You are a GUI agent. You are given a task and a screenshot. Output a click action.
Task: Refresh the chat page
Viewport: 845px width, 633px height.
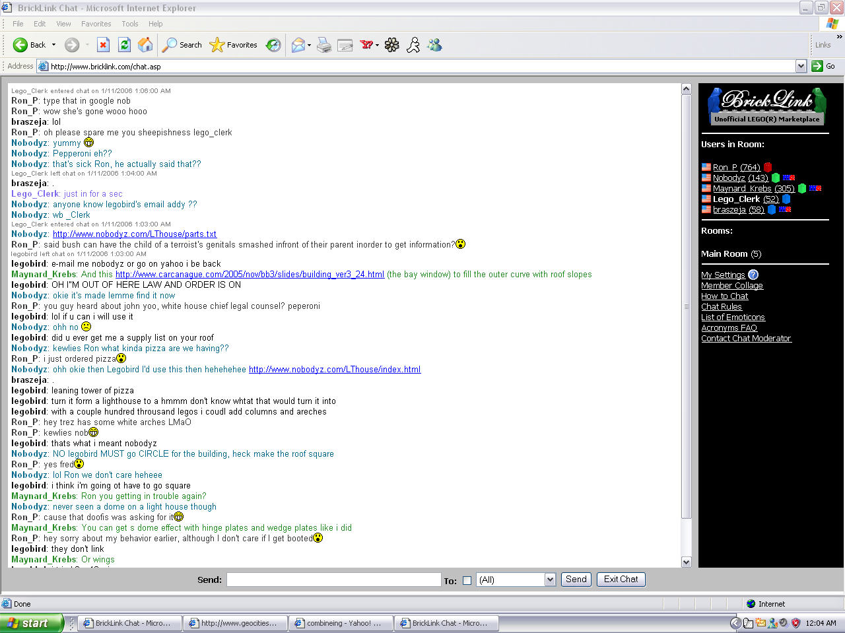click(124, 45)
